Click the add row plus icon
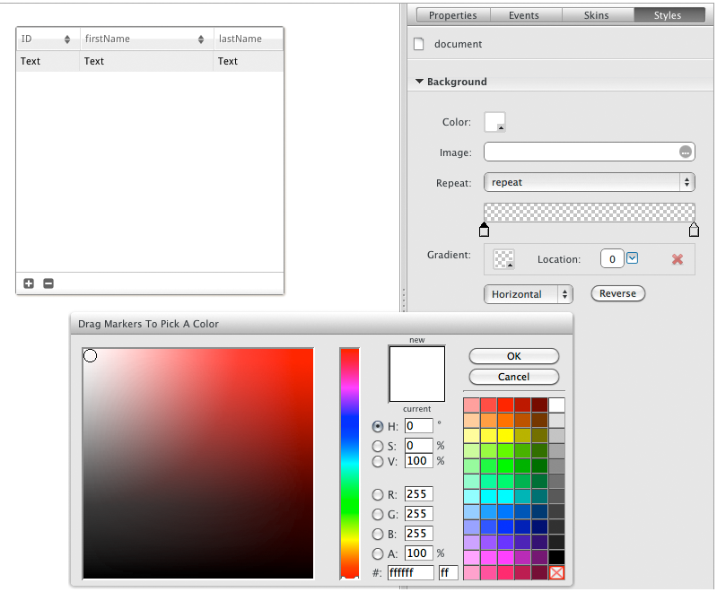This screenshot has height=592, width=717. pos(29,283)
